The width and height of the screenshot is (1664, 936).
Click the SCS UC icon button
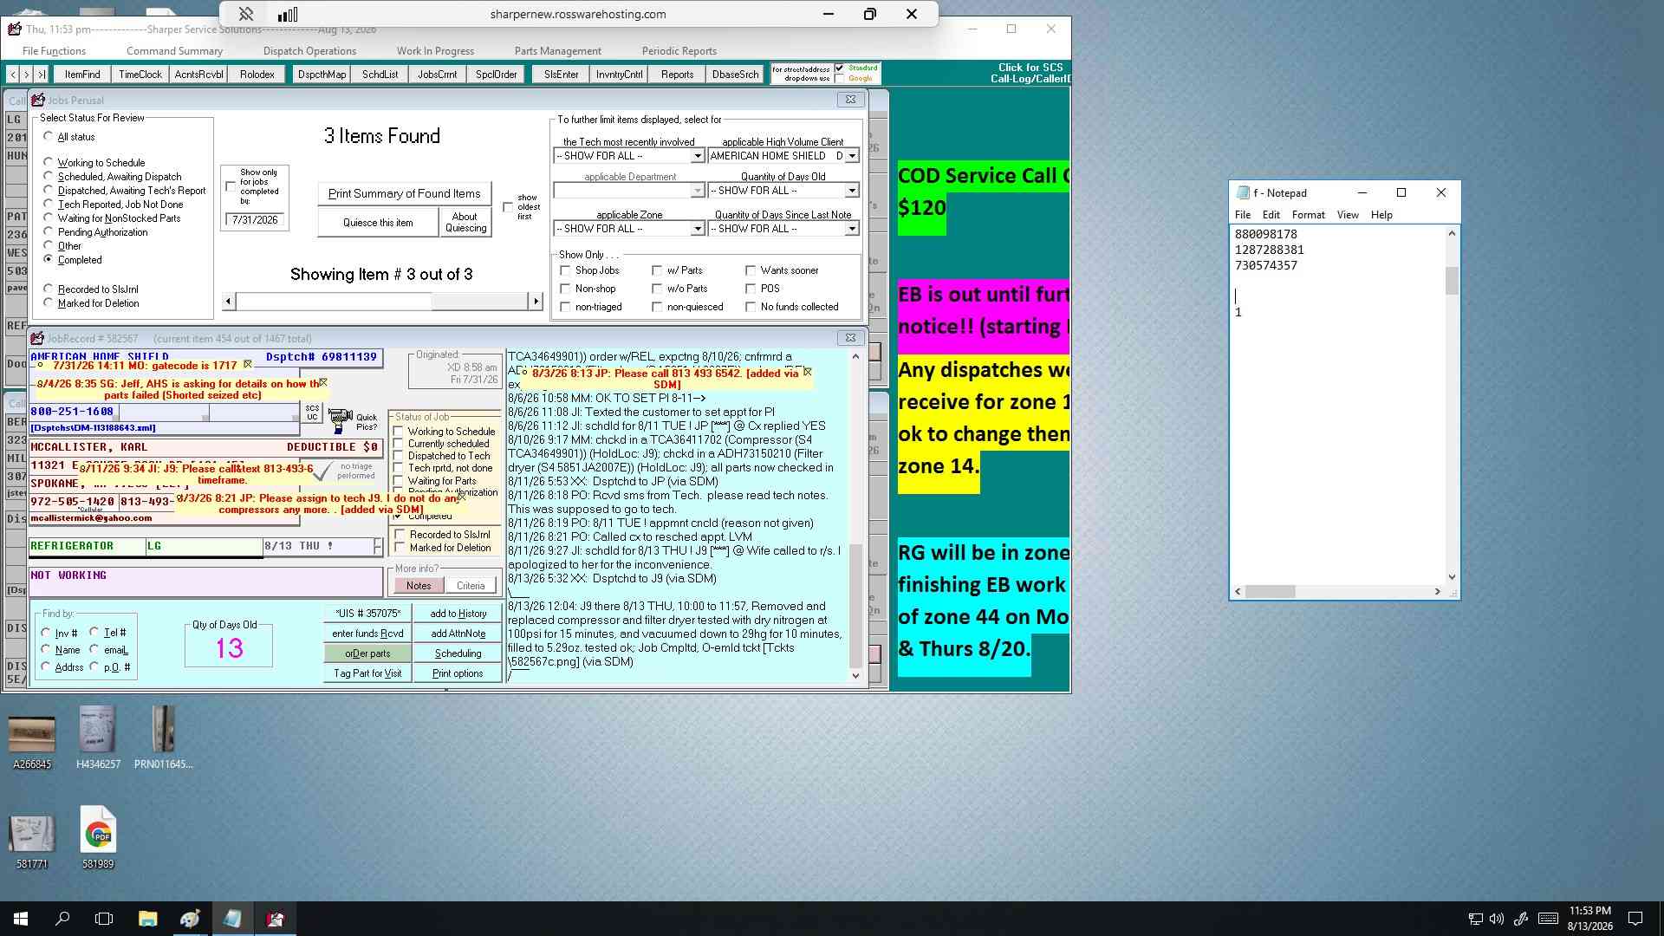point(312,413)
